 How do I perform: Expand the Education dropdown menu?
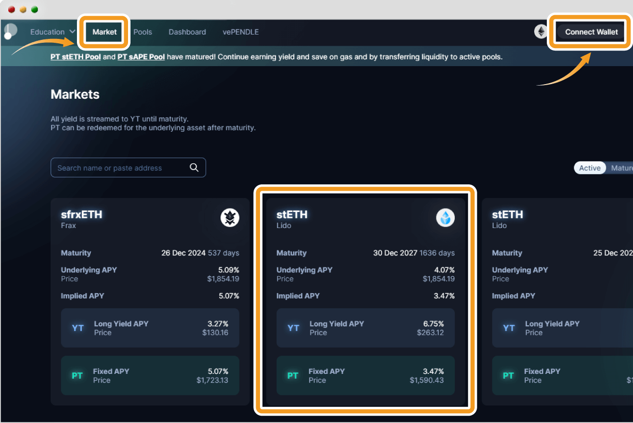coord(53,32)
